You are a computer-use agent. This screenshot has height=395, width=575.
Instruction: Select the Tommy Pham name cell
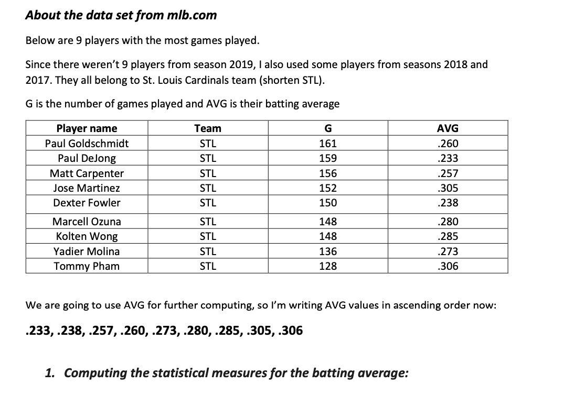(x=87, y=266)
